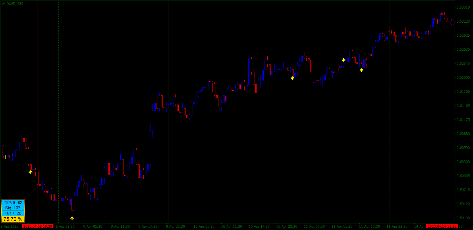Click the 0.63220 price level label
Image resolution: width=473 pixels, height=230 pixels.
[x=463, y=21]
